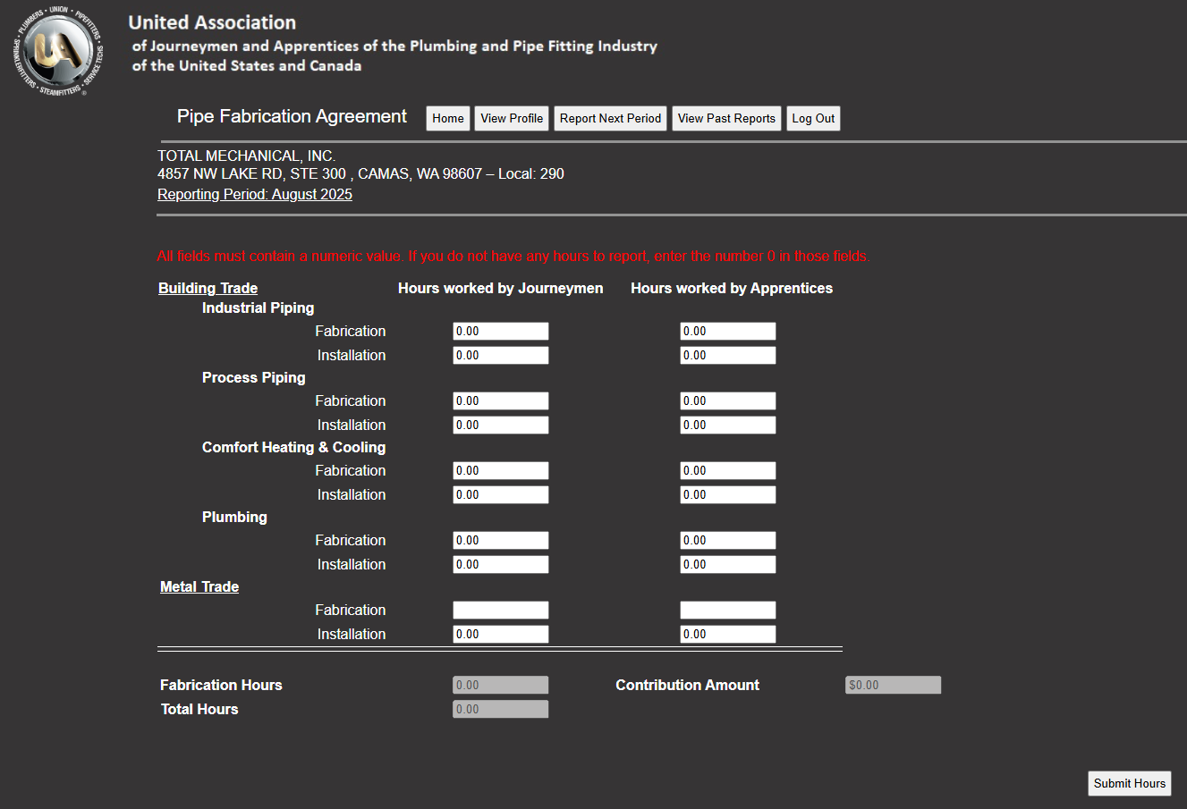Click the Reporting Period: August 2025 link
Image resolution: width=1187 pixels, height=809 pixels.
pyautogui.click(x=255, y=194)
